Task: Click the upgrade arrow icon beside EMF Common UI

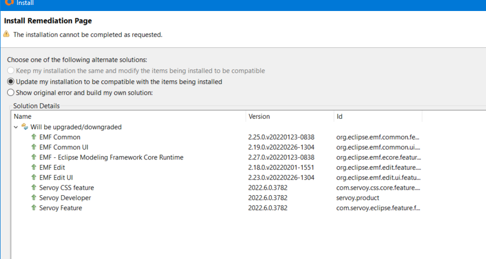Action: click(34, 147)
